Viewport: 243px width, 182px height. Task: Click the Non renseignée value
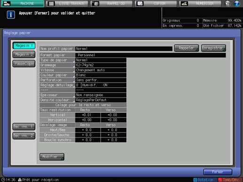click(x=101, y=95)
